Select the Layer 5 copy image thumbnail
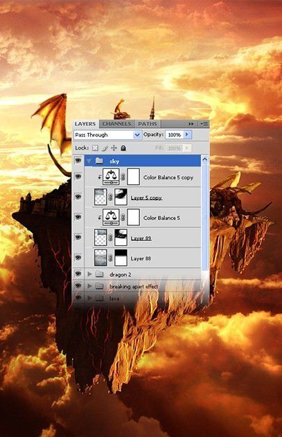 (x=100, y=197)
